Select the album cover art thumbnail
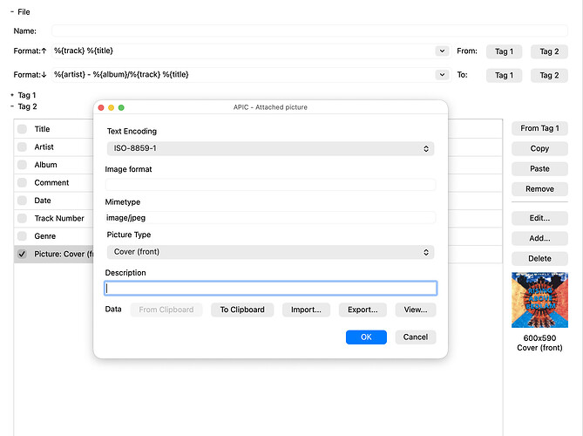This screenshot has width=583, height=436. (539, 300)
